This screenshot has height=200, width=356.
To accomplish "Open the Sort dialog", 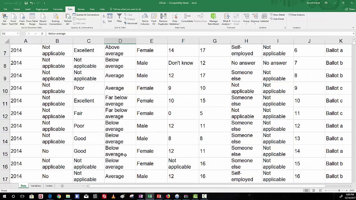I will pyautogui.click(x=110, y=18).
